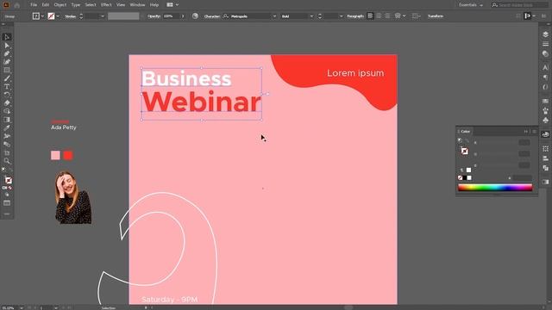This screenshot has height=310, width=552.
Task: Toggle align center paragraph button
Action: click(x=379, y=16)
